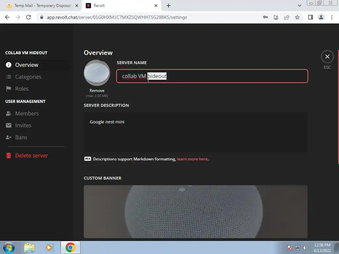The width and height of the screenshot is (339, 254).
Task: Click the Members people icon
Action: click(8, 113)
